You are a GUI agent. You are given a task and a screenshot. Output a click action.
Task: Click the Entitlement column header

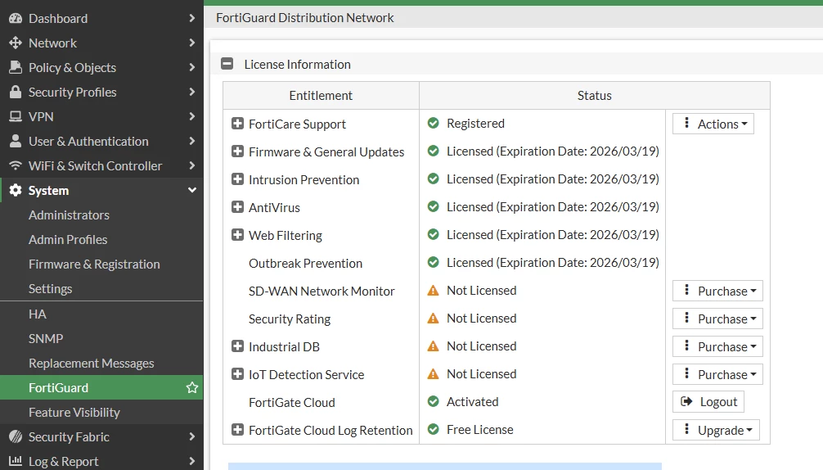pyautogui.click(x=321, y=96)
